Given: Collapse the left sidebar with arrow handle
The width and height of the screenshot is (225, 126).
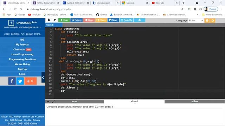Looking at the screenshot, I should 43,77.
